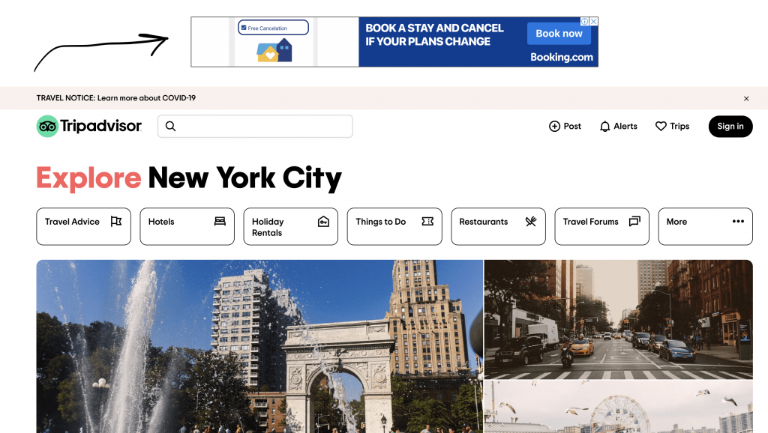Click the search magnifier icon
768x433 pixels.
(170, 127)
